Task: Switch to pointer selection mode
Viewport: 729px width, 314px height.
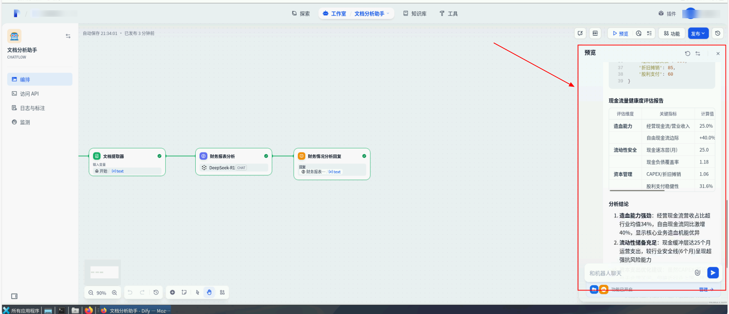Action: pos(198,292)
